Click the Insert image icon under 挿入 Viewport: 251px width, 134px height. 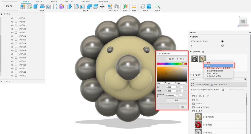[149, 6]
